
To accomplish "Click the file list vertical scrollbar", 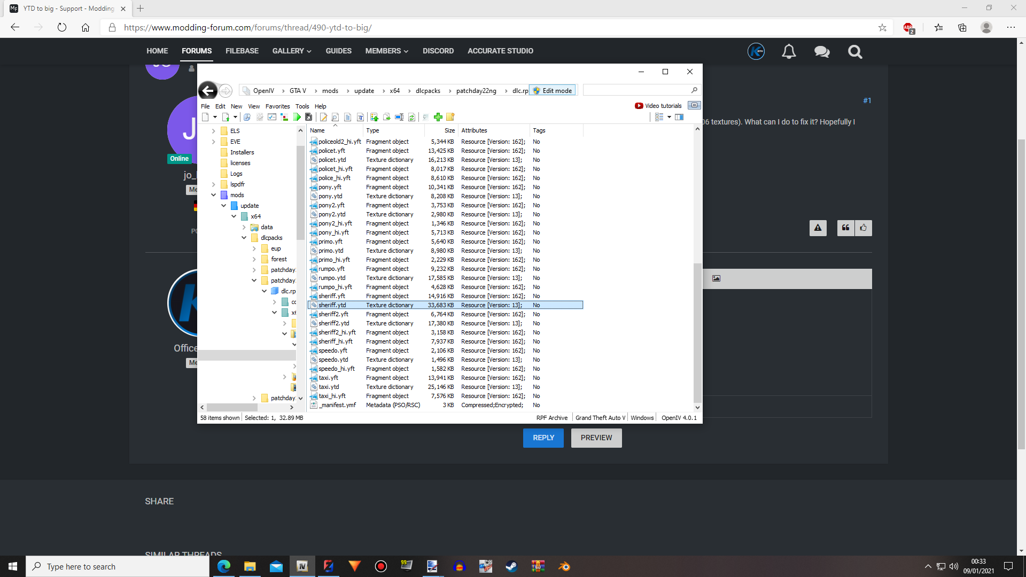I will [697, 331].
